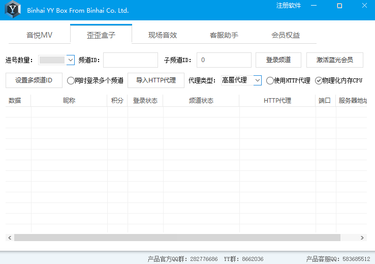Expand the 进号数量 dropdown
This screenshot has height=264, width=375.
70,60
